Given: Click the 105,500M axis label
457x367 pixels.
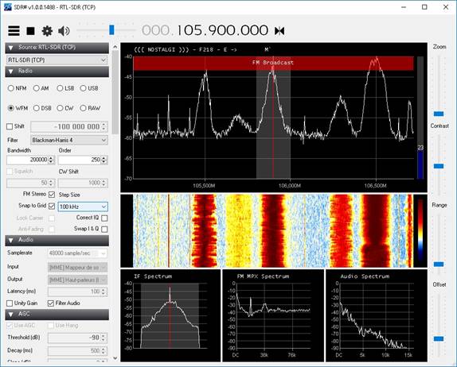Looking at the screenshot, I should click(x=204, y=186).
